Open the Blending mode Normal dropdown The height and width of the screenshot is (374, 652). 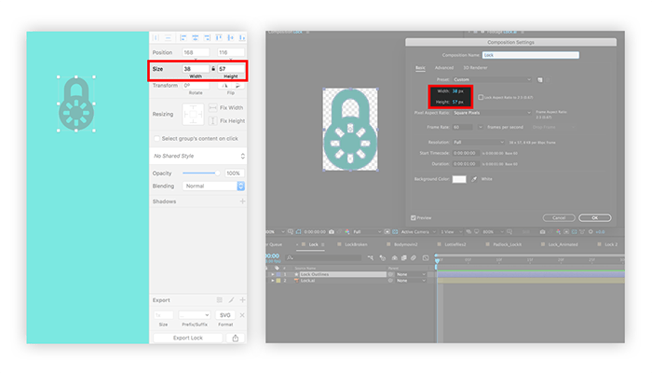point(213,186)
